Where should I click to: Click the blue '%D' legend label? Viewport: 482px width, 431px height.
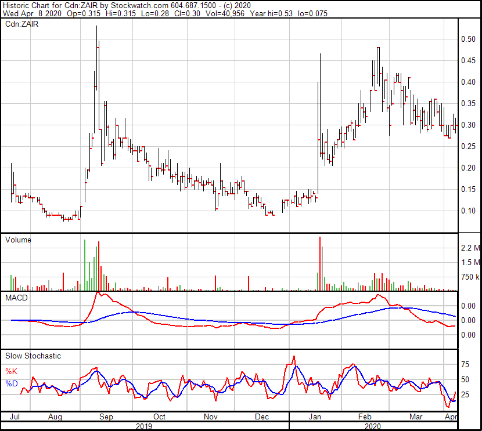12,383
